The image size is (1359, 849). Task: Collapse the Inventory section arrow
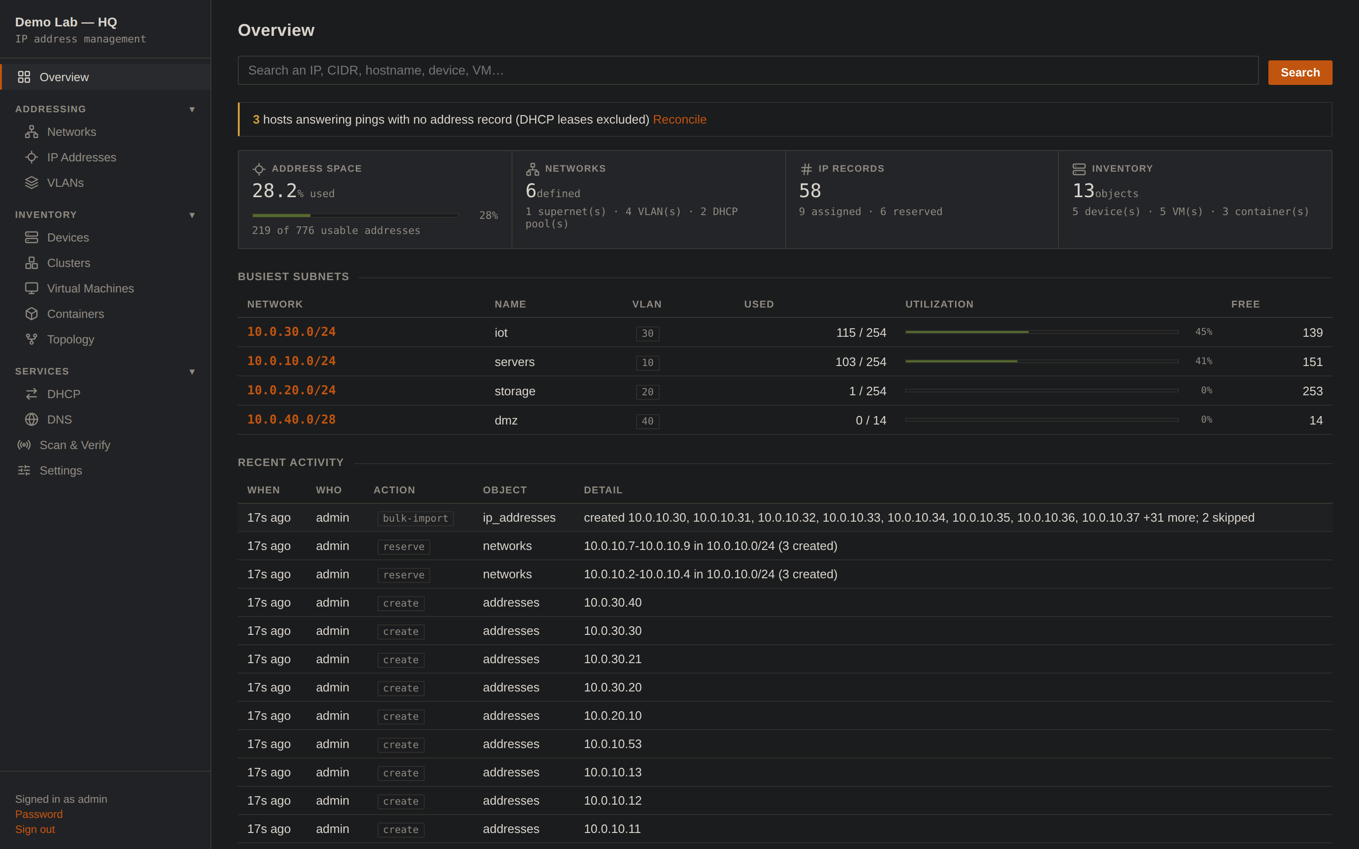(192, 215)
